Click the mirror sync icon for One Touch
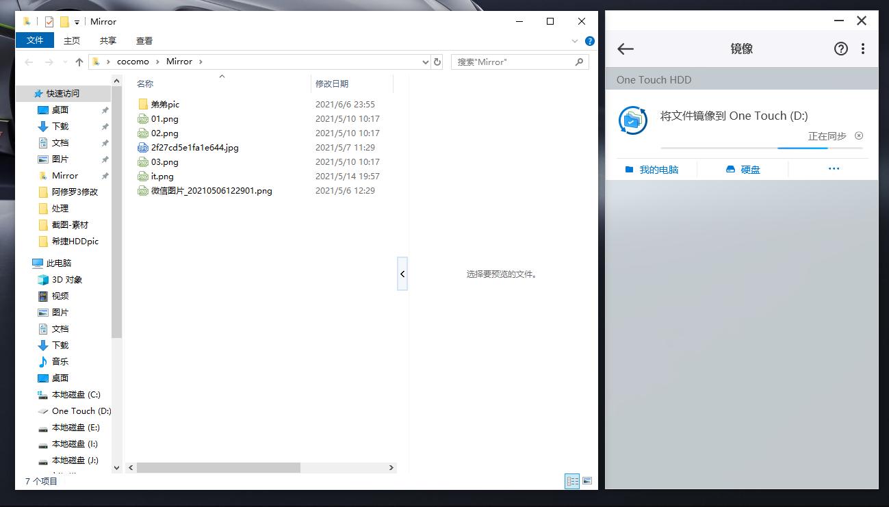Image resolution: width=889 pixels, height=507 pixels. (x=633, y=120)
